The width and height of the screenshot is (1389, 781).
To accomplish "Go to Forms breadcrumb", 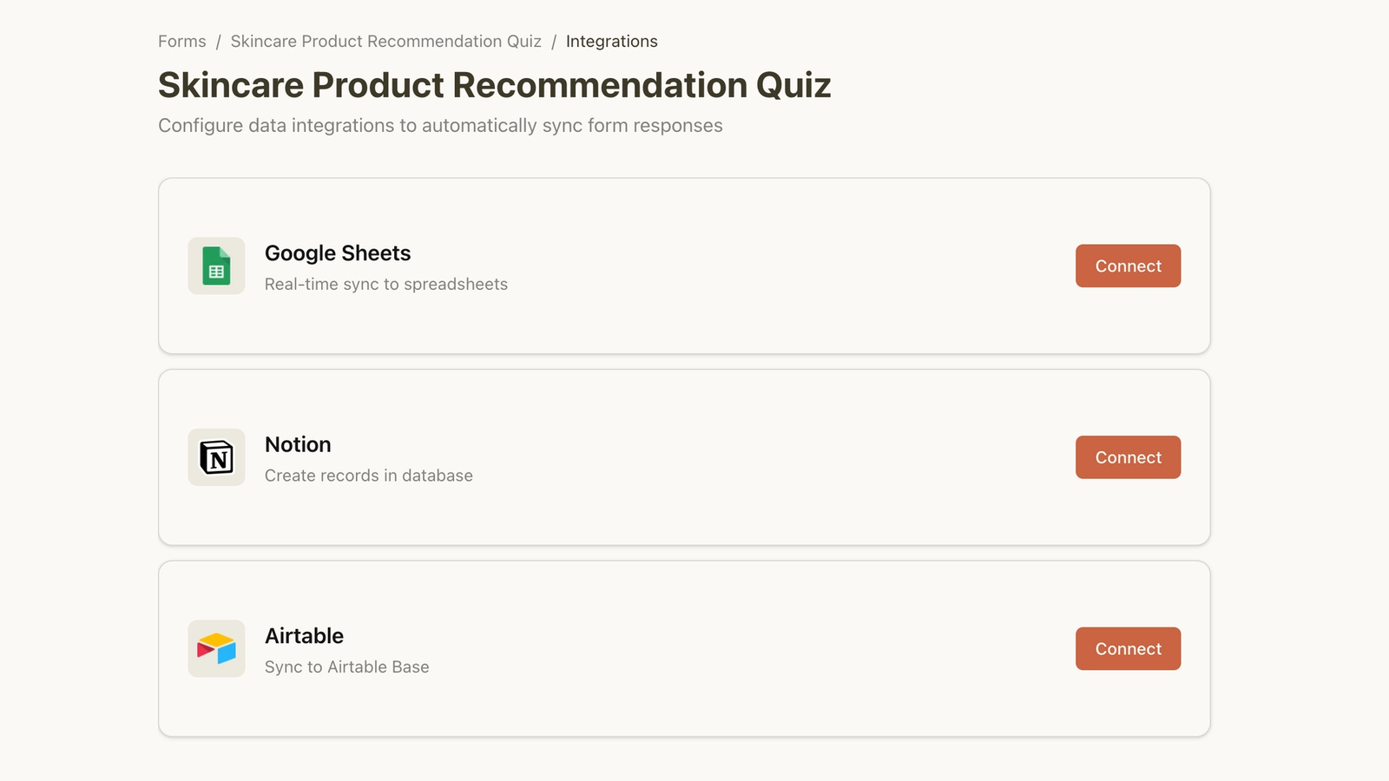I will click(x=182, y=42).
